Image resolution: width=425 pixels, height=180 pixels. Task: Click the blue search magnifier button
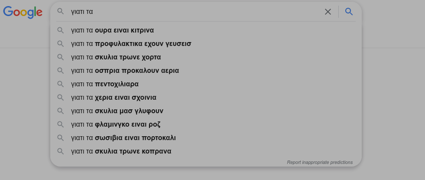click(349, 12)
